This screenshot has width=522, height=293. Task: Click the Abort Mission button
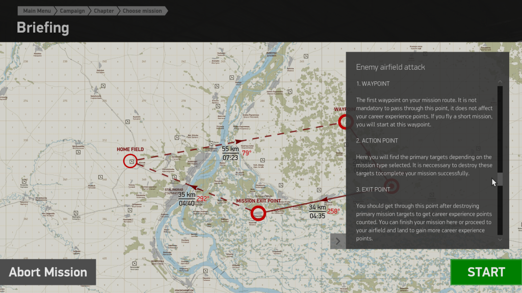tap(48, 272)
